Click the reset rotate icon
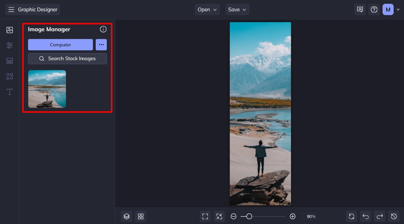The image size is (404, 224). coord(351,216)
